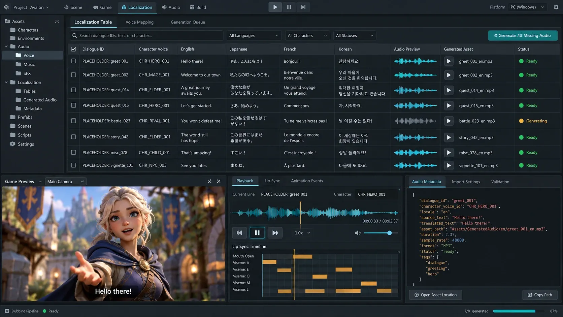Mute using the speaker volume icon
Image resolution: width=563 pixels, height=317 pixels.
[x=358, y=233]
